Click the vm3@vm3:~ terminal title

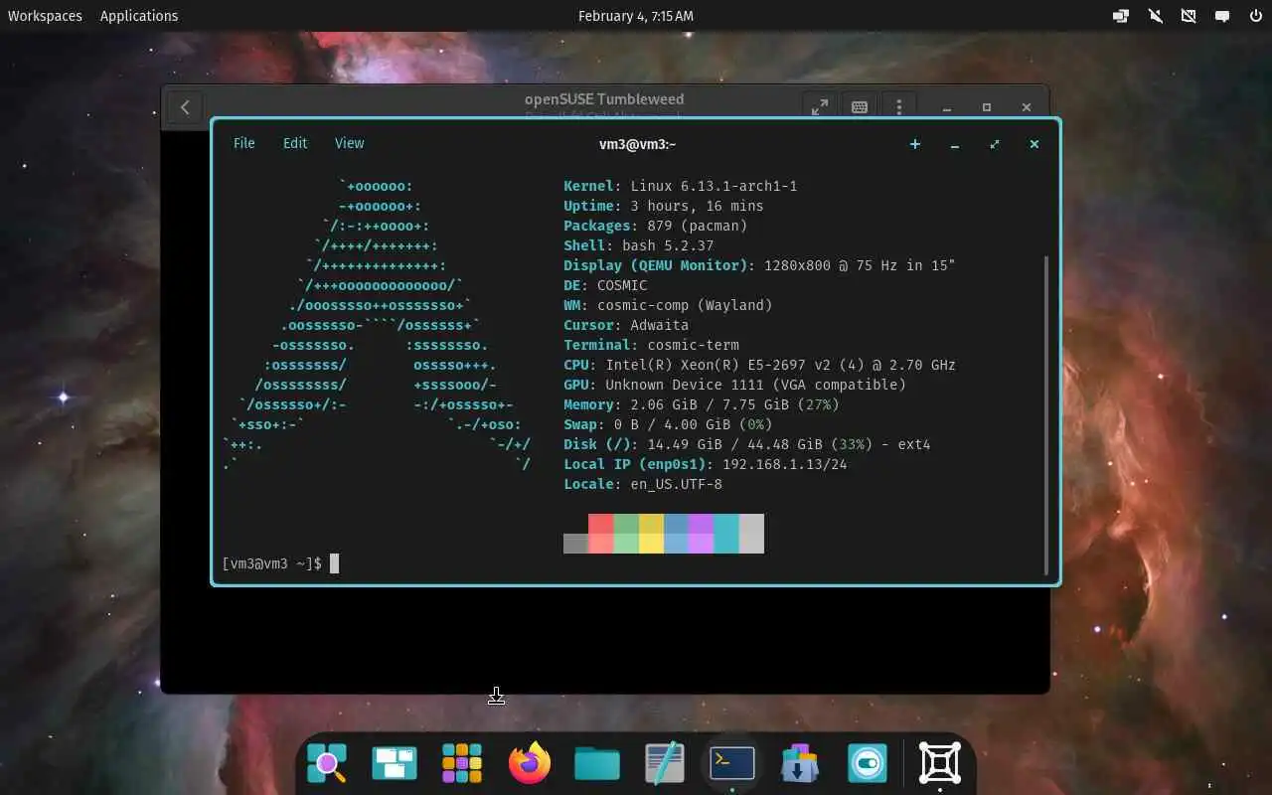pos(637,144)
